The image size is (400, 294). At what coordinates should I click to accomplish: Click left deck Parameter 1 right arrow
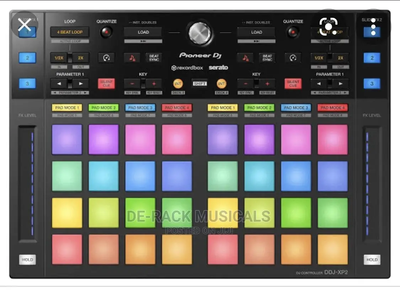click(x=81, y=84)
